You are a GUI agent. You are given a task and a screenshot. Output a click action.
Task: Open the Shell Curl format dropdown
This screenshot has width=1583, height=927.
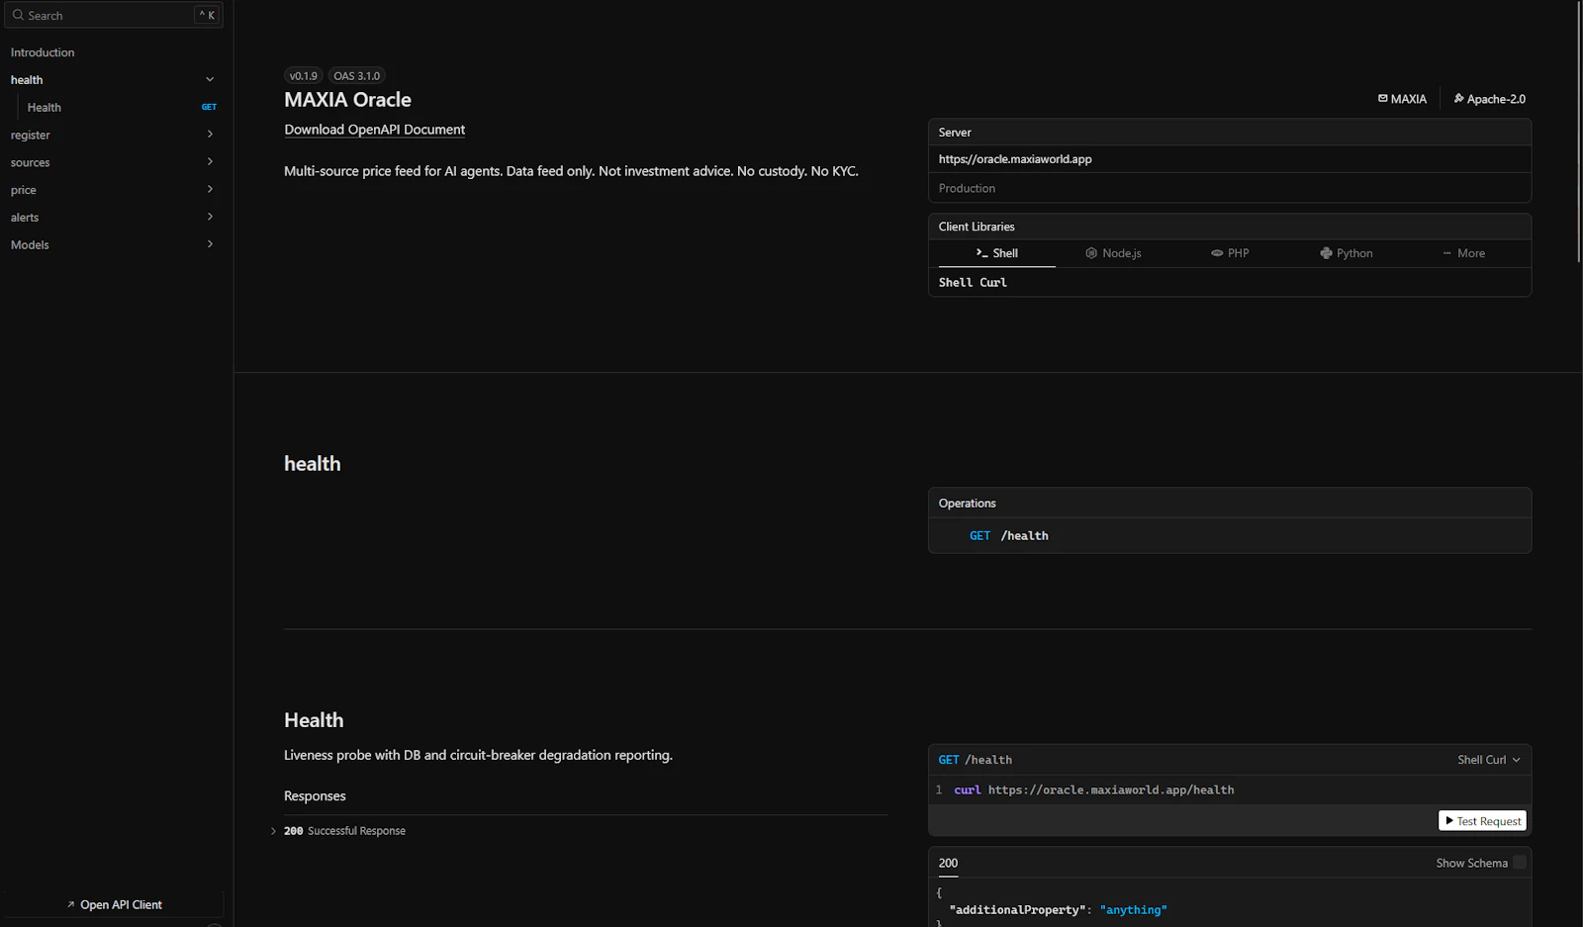pyautogui.click(x=1489, y=759)
